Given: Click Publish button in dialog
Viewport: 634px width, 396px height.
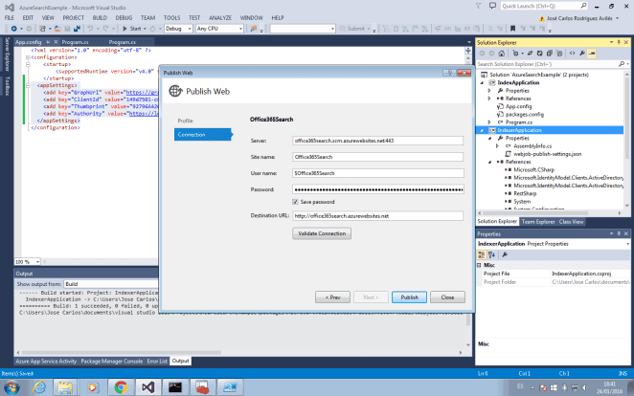Looking at the screenshot, I should point(409,297).
